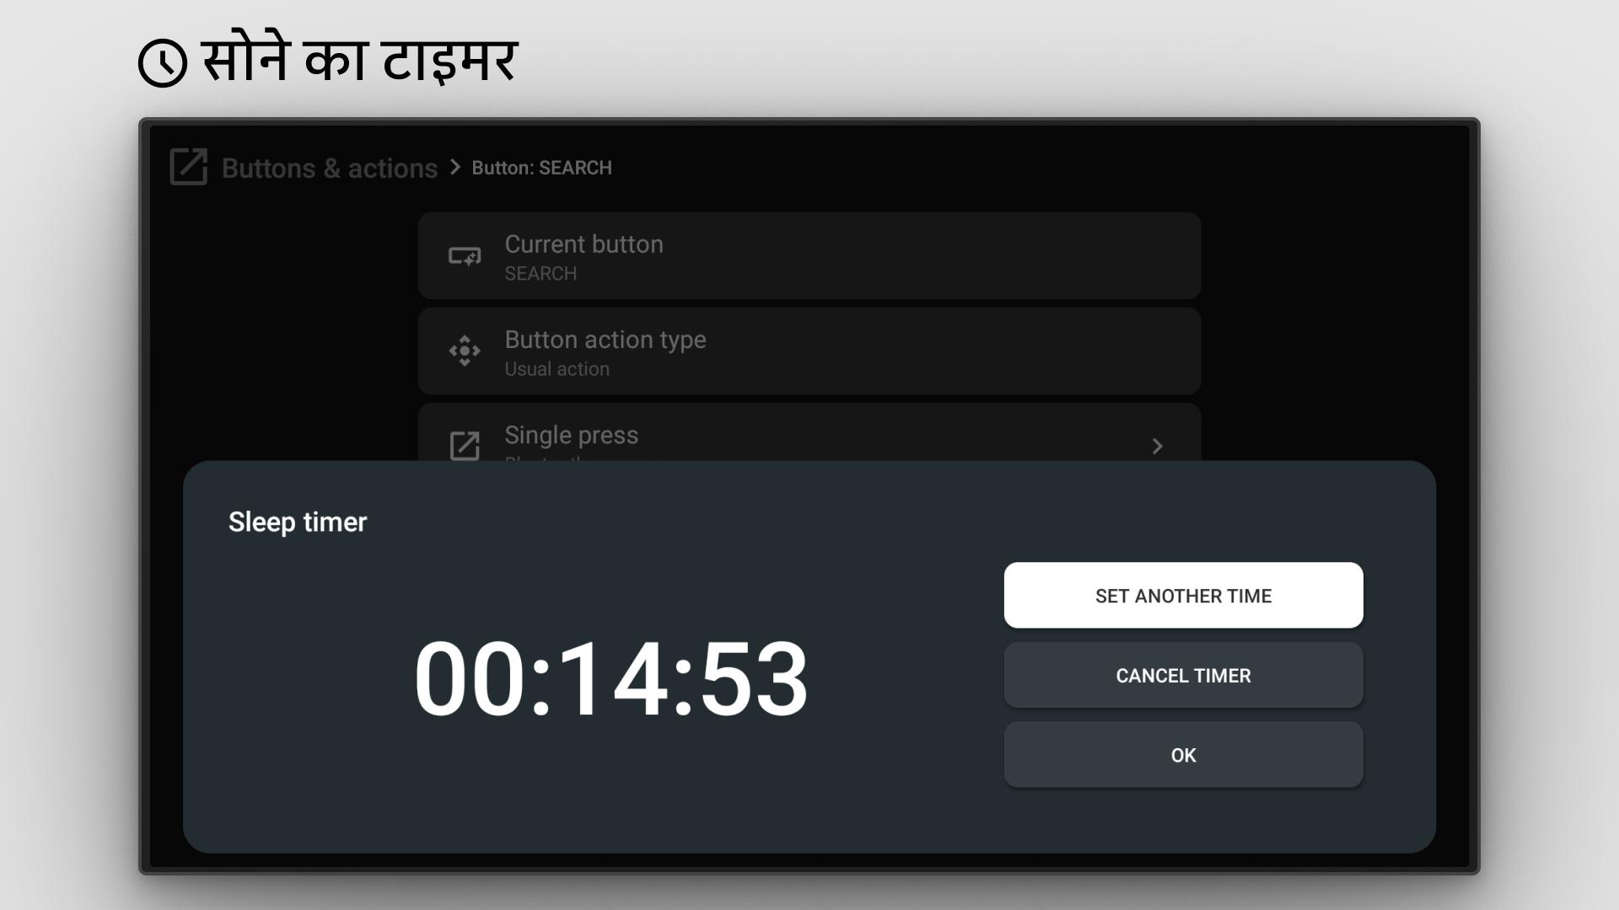Confirm with the OK button

1183,755
